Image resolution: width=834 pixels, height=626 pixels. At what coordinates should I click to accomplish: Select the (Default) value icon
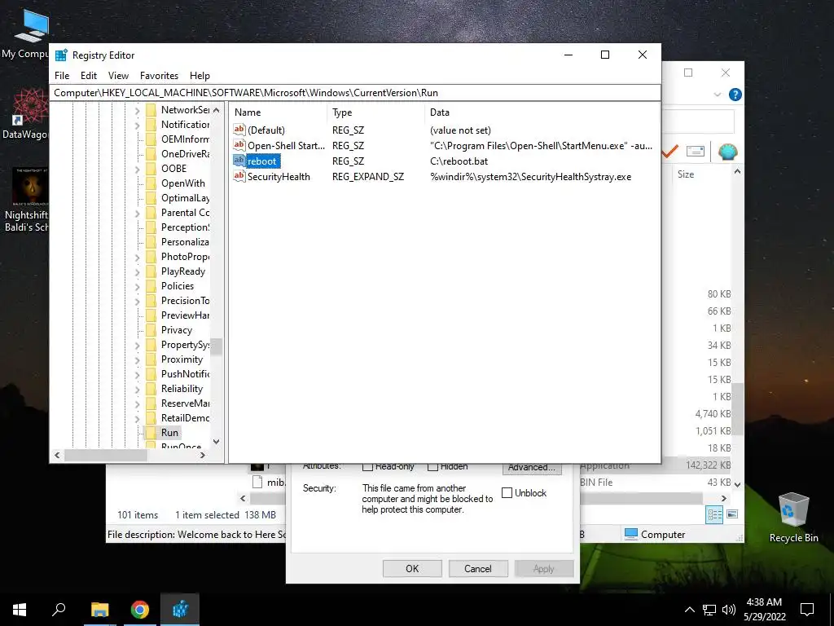coord(239,130)
